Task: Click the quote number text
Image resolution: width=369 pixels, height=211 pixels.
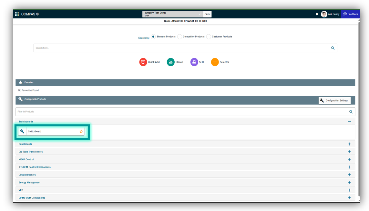Action: coord(185,21)
